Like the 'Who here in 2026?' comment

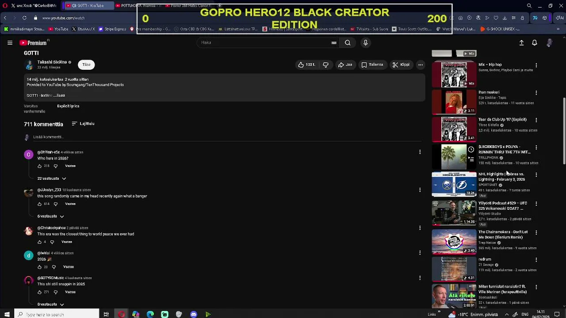click(x=39, y=166)
